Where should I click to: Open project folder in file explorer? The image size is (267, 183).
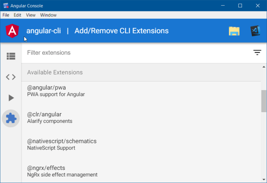tap(234, 31)
